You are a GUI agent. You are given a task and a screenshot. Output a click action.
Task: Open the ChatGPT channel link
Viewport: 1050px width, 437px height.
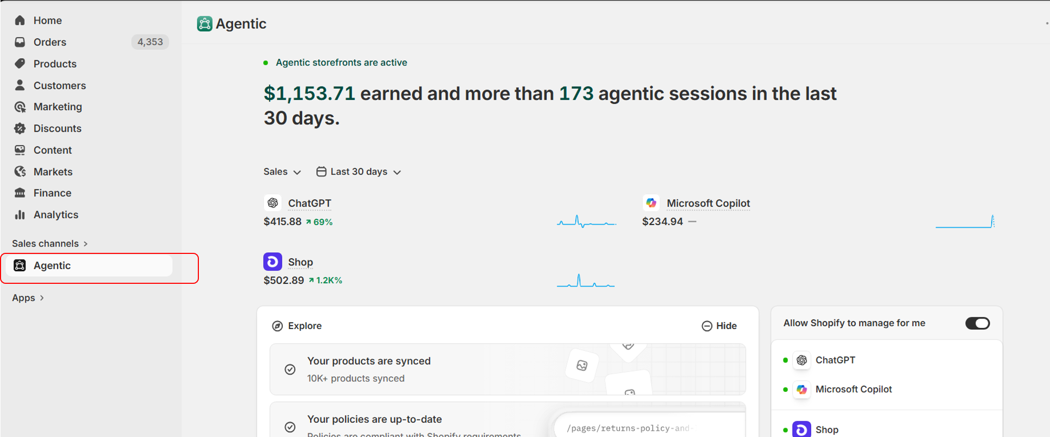point(310,204)
